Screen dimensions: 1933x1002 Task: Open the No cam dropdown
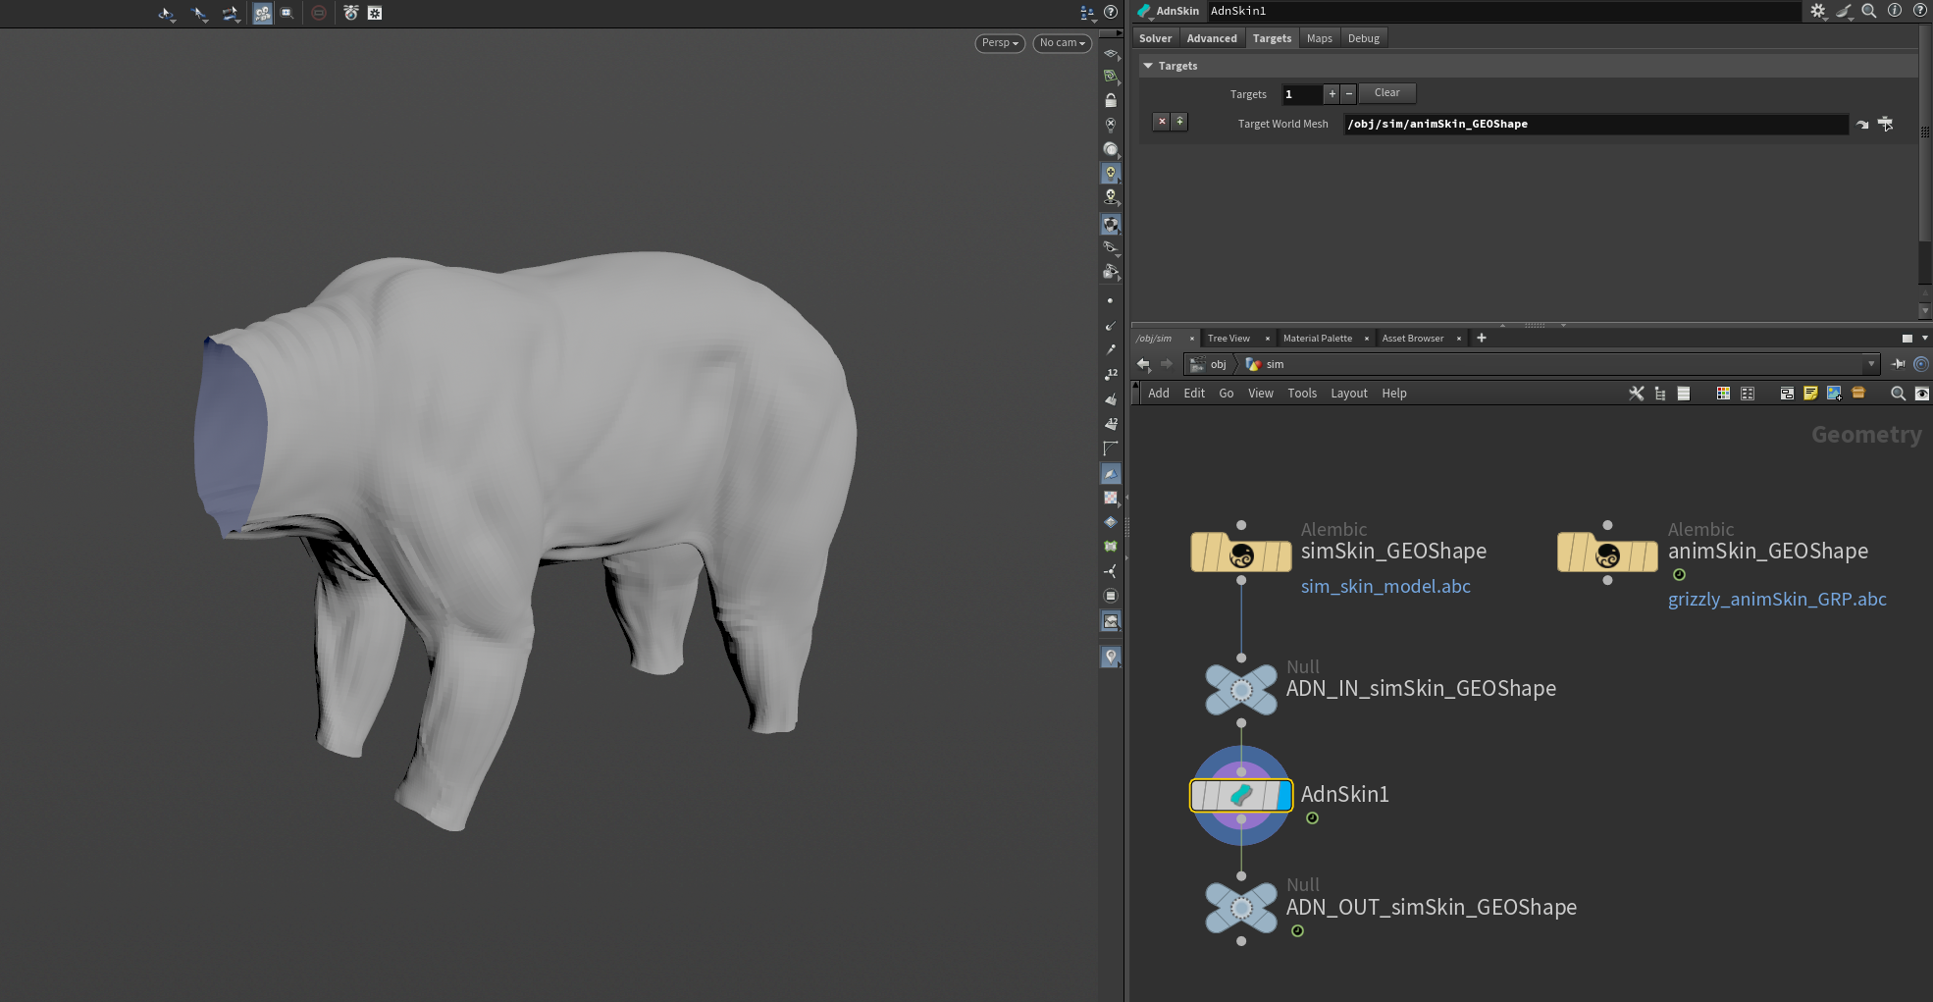tap(1062, 43)
